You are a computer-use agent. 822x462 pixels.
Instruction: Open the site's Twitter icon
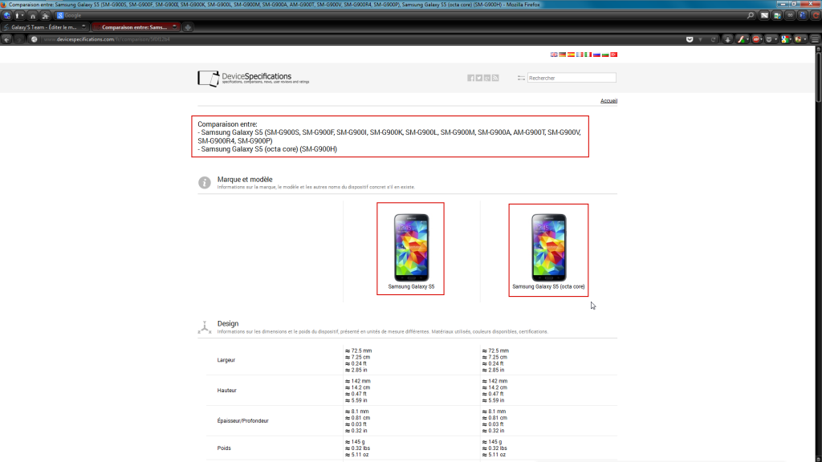[x=479, y=78]
